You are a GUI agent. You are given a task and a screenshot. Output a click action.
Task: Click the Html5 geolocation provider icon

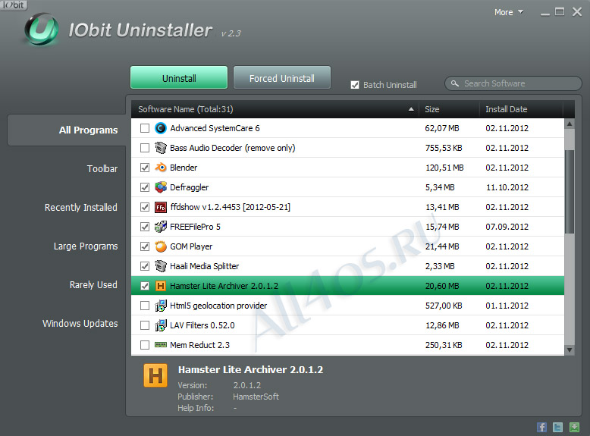(161, 306)
